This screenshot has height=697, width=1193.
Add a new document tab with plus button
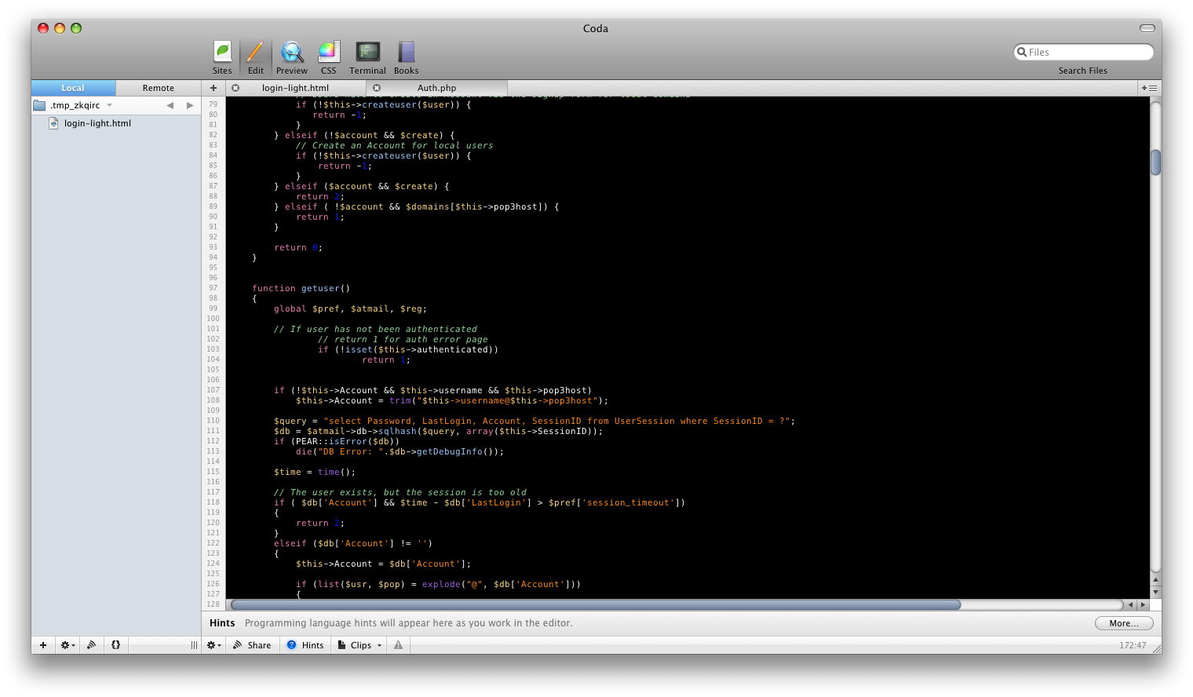[x=213, y=88]
